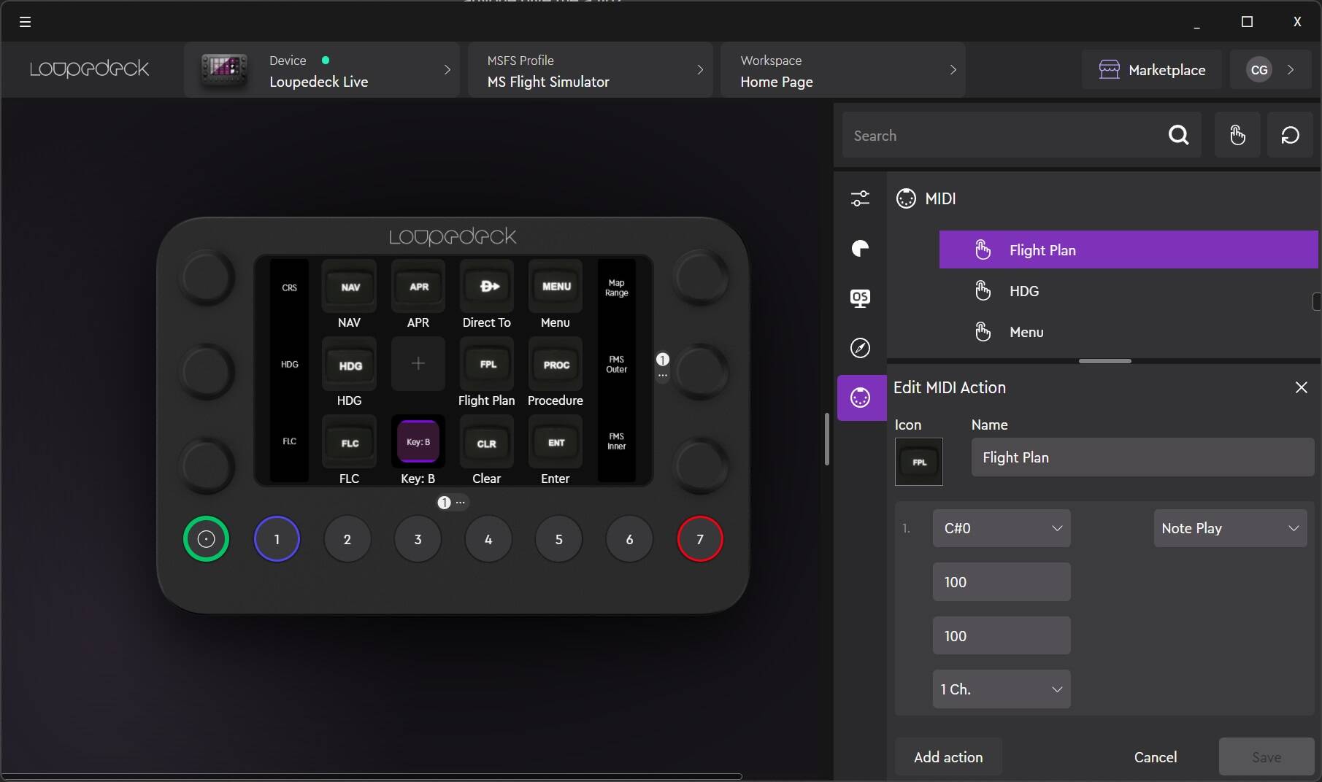Expand the Device Loupedeck Live selector

pyautogui.click(x=322, y=70)
